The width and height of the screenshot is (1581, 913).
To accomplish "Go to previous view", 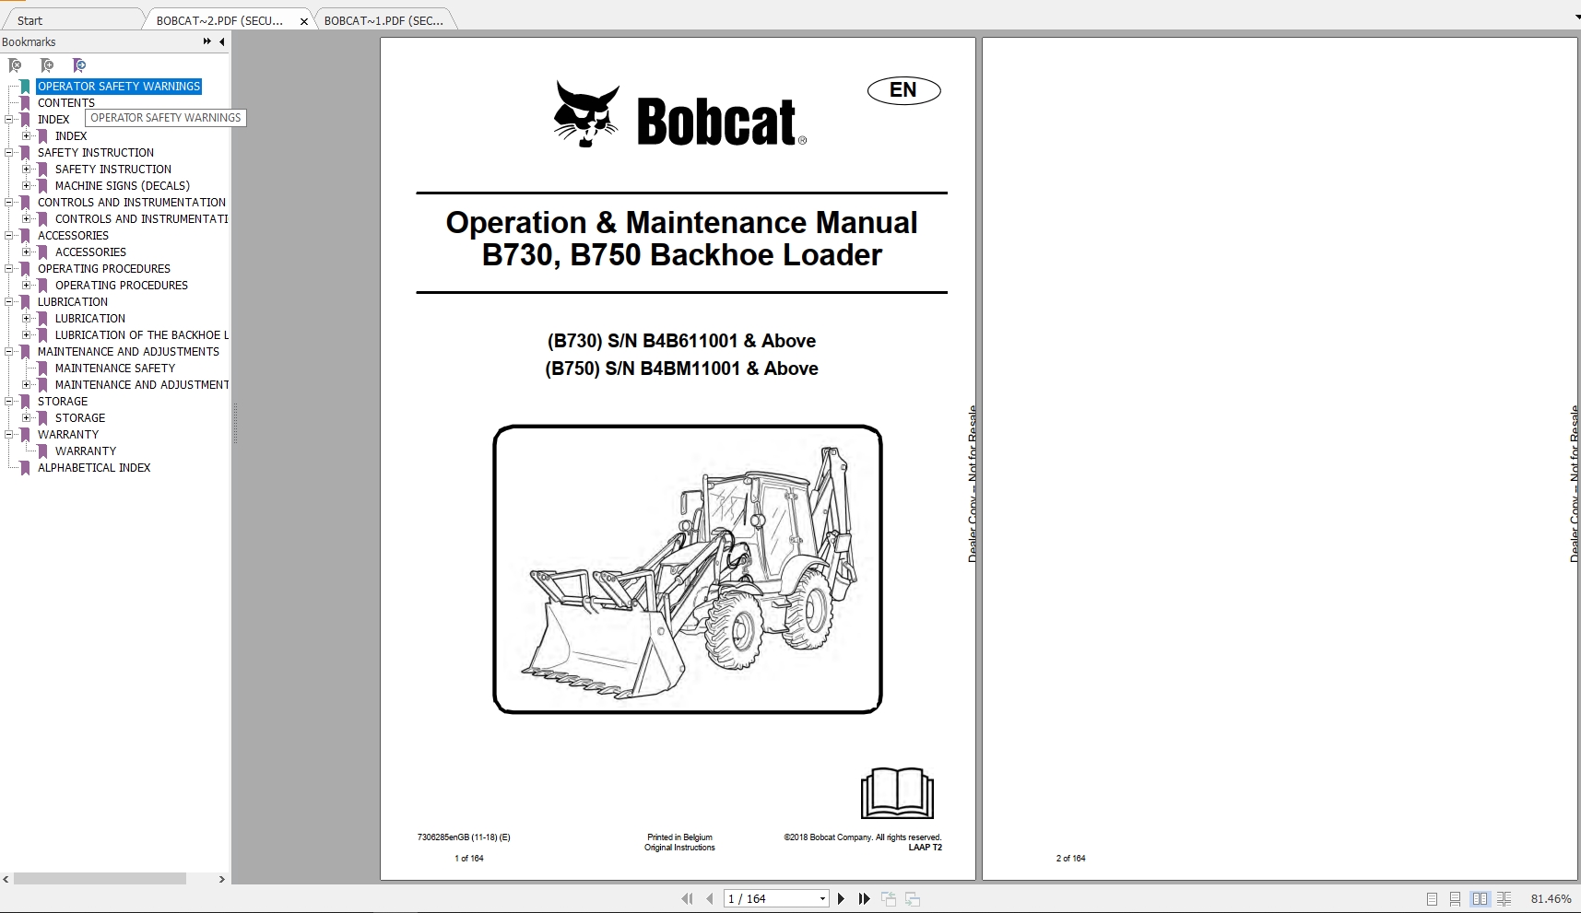I will [x=890, y=898].
